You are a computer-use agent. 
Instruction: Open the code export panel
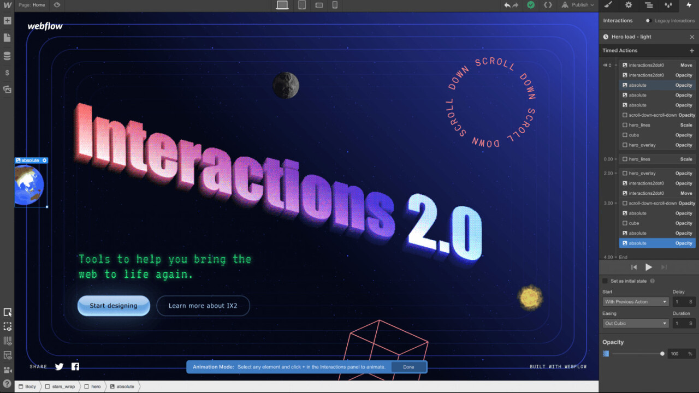point(547,5)
